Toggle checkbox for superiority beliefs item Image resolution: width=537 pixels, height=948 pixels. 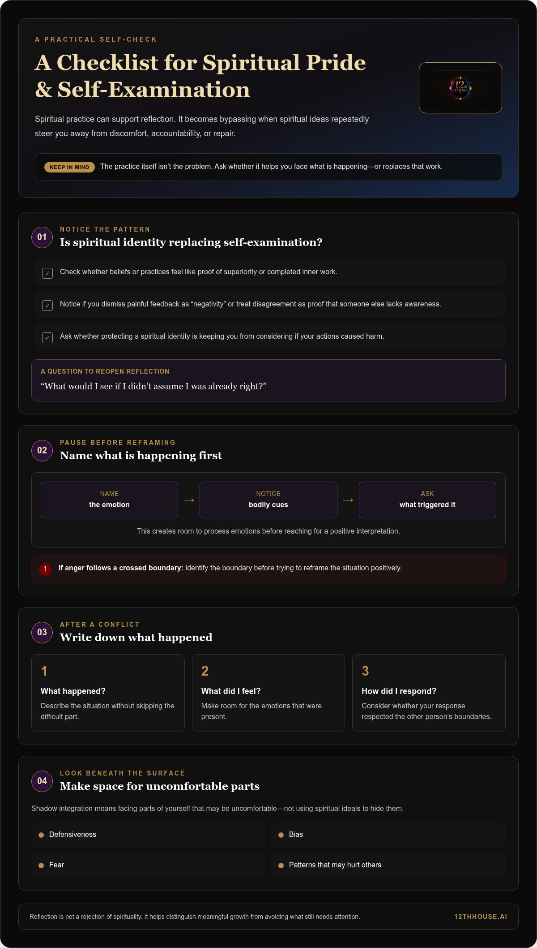[x=47, y=273]
